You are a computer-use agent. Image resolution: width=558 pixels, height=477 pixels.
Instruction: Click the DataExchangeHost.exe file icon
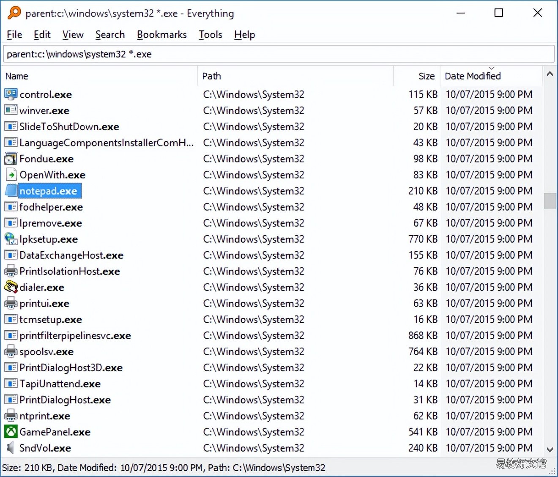11,255
